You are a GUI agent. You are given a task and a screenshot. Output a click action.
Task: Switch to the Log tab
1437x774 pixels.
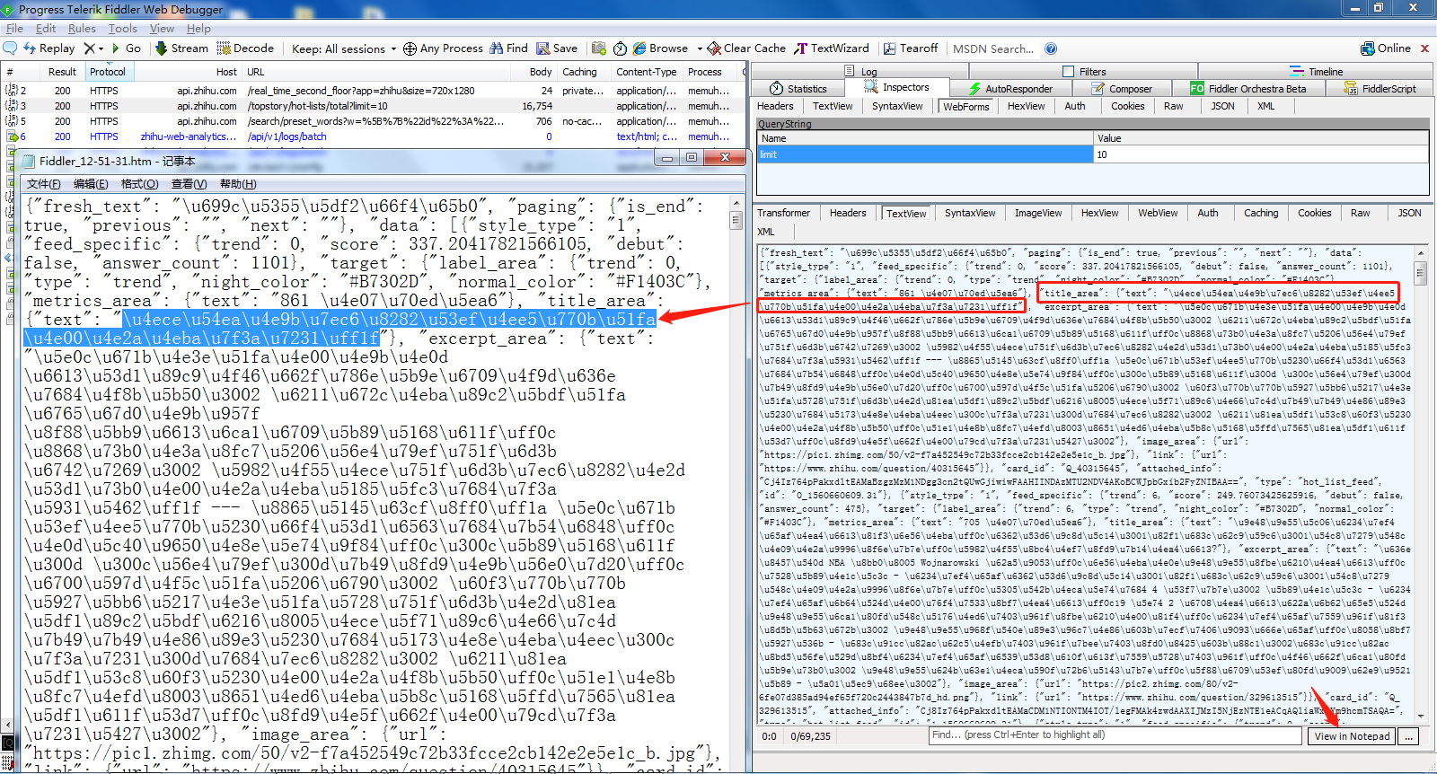[x=861, y=72]
